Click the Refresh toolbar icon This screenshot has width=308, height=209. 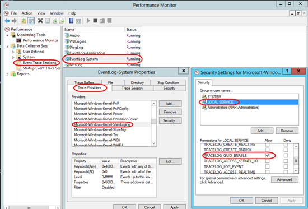coord(55,21)
